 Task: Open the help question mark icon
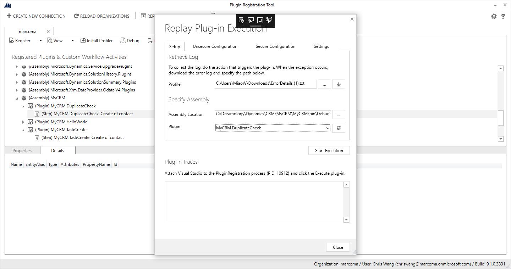tap(503, 16)
